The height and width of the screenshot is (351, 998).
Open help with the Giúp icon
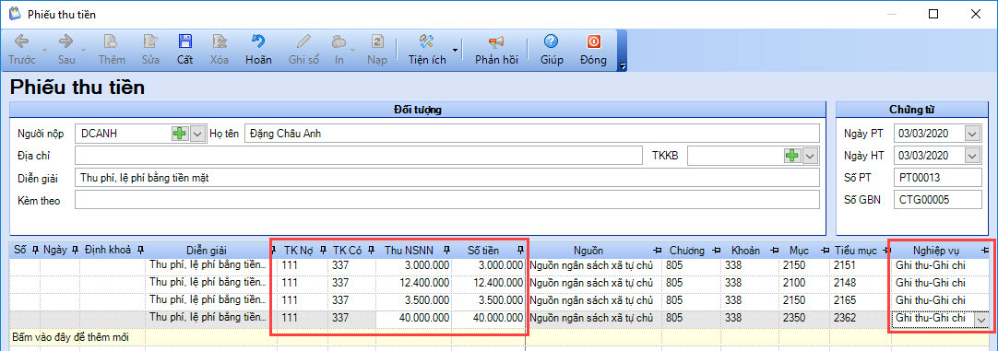click(x=552, y=42)
